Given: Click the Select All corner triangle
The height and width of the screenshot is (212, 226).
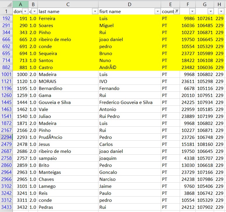Looking at the screenshot, I should 9,4.
